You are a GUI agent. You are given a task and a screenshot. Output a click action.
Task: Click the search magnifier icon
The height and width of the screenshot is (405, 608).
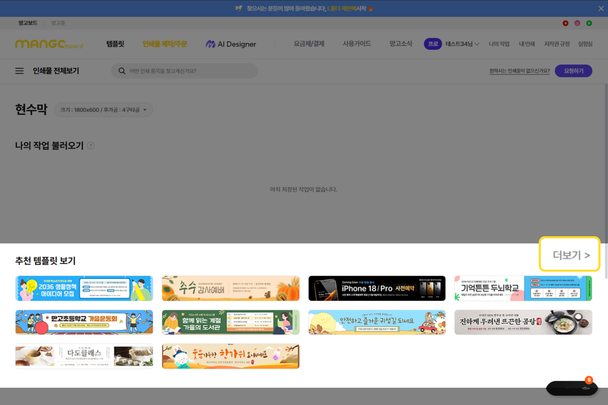122,71
